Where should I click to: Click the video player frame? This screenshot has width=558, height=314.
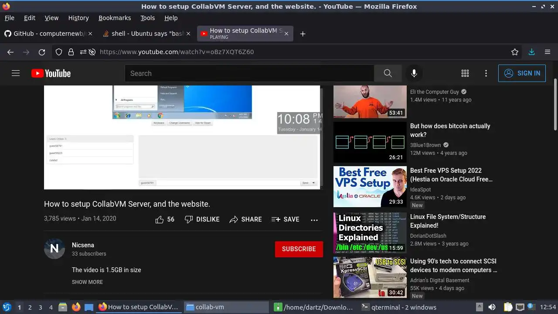pyautogui.click(x=183, y=137)
